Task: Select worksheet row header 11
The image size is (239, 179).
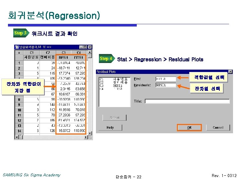Action: coord(19,115)
